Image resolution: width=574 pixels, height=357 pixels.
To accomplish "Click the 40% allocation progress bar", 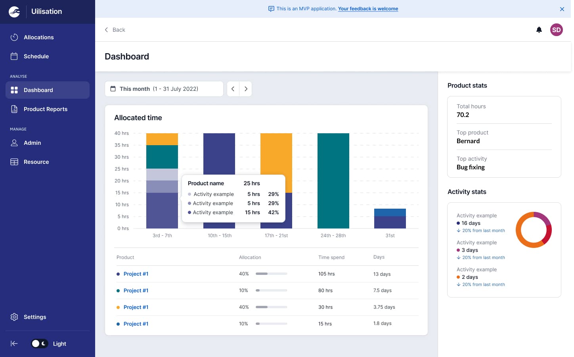I will (271, 274).
